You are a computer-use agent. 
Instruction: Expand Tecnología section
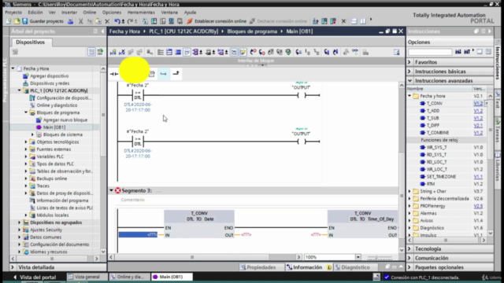pos(409,249)
